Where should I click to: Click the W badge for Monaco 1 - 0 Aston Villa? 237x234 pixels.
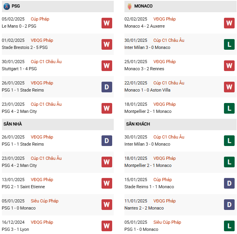229,87
